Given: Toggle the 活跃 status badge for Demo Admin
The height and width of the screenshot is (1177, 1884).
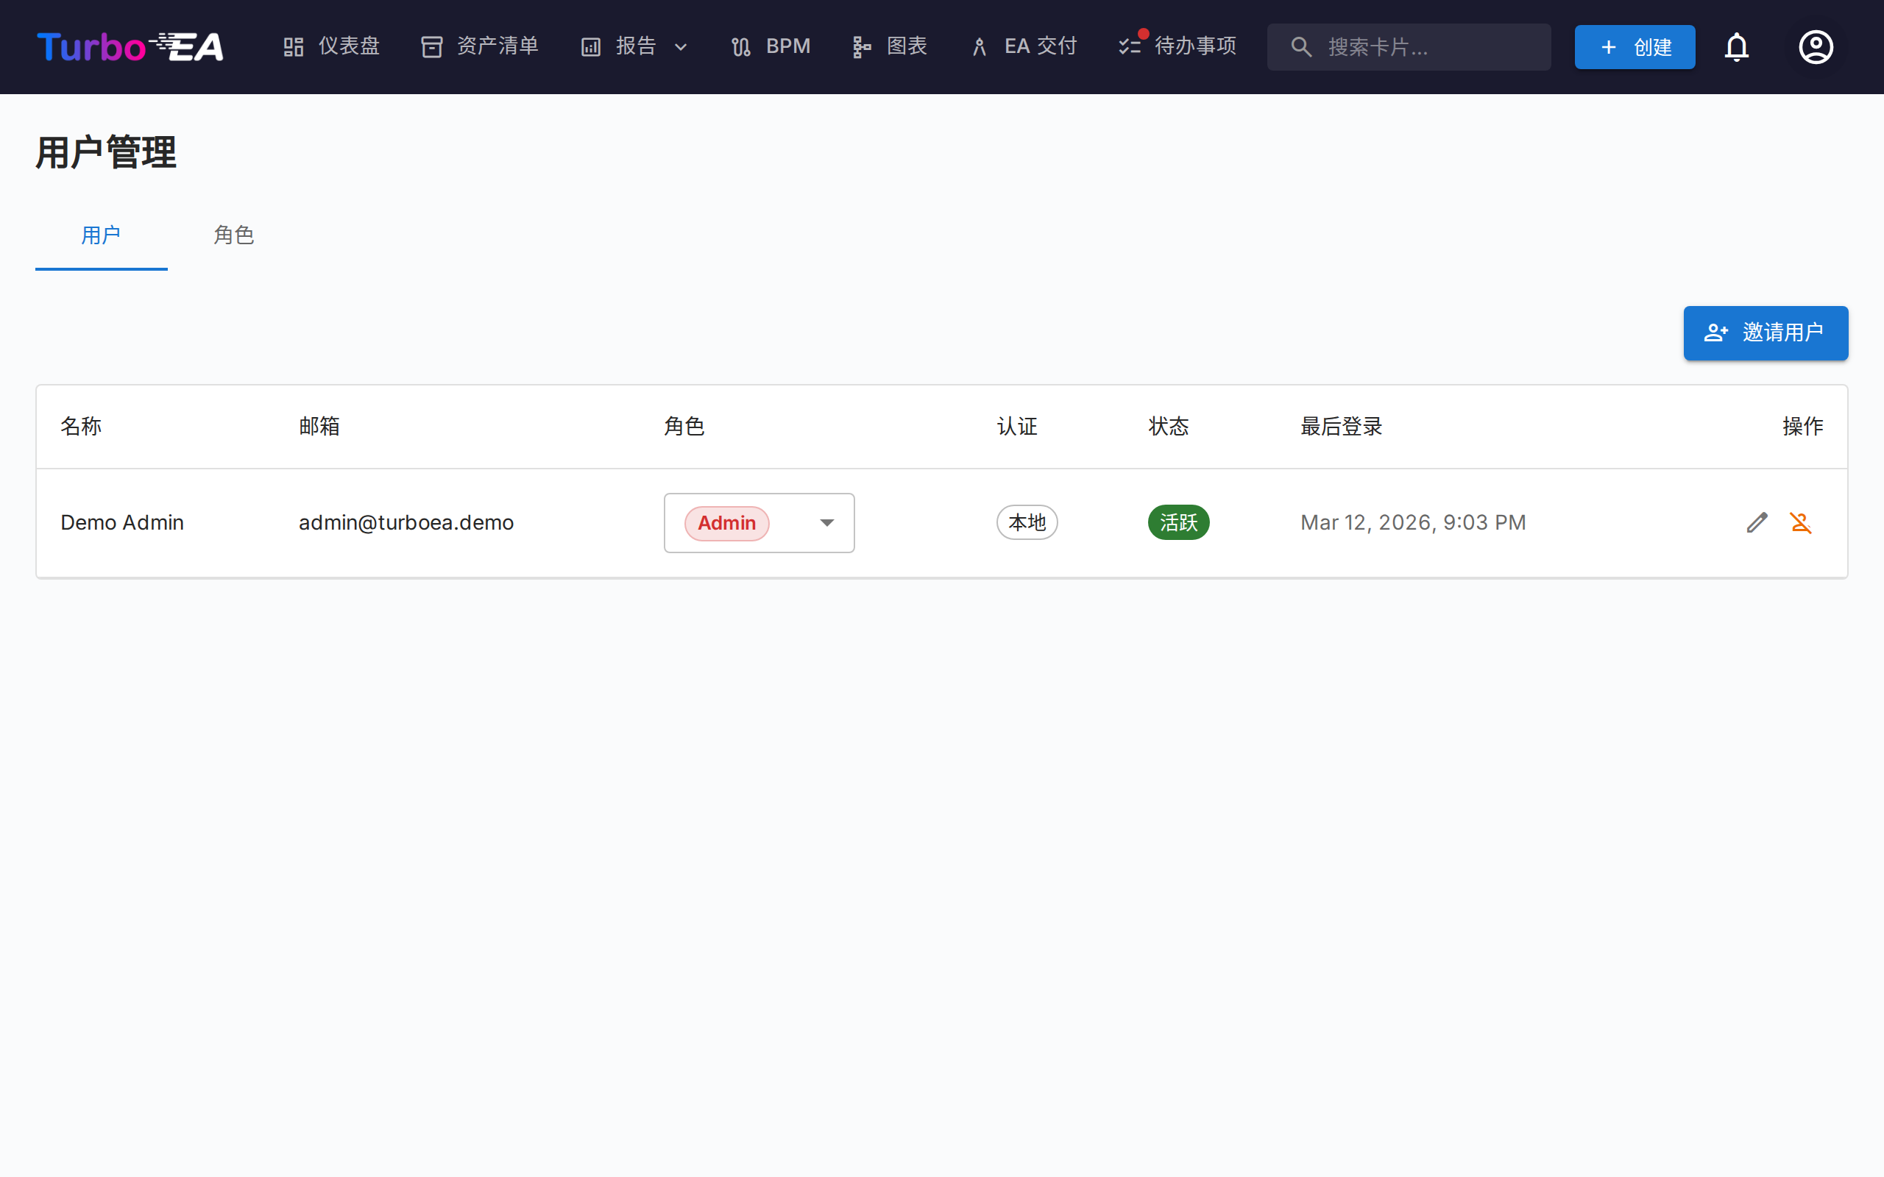Looking at the screenshot, I should [1178, 522].
